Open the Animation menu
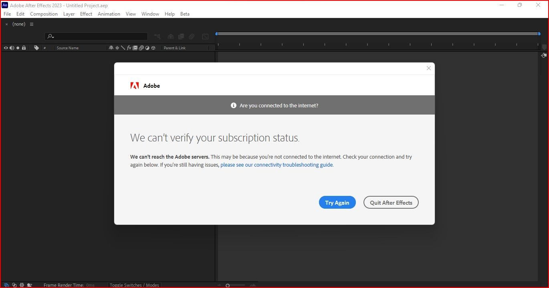549x288 pixels. (x=109, y=14)
